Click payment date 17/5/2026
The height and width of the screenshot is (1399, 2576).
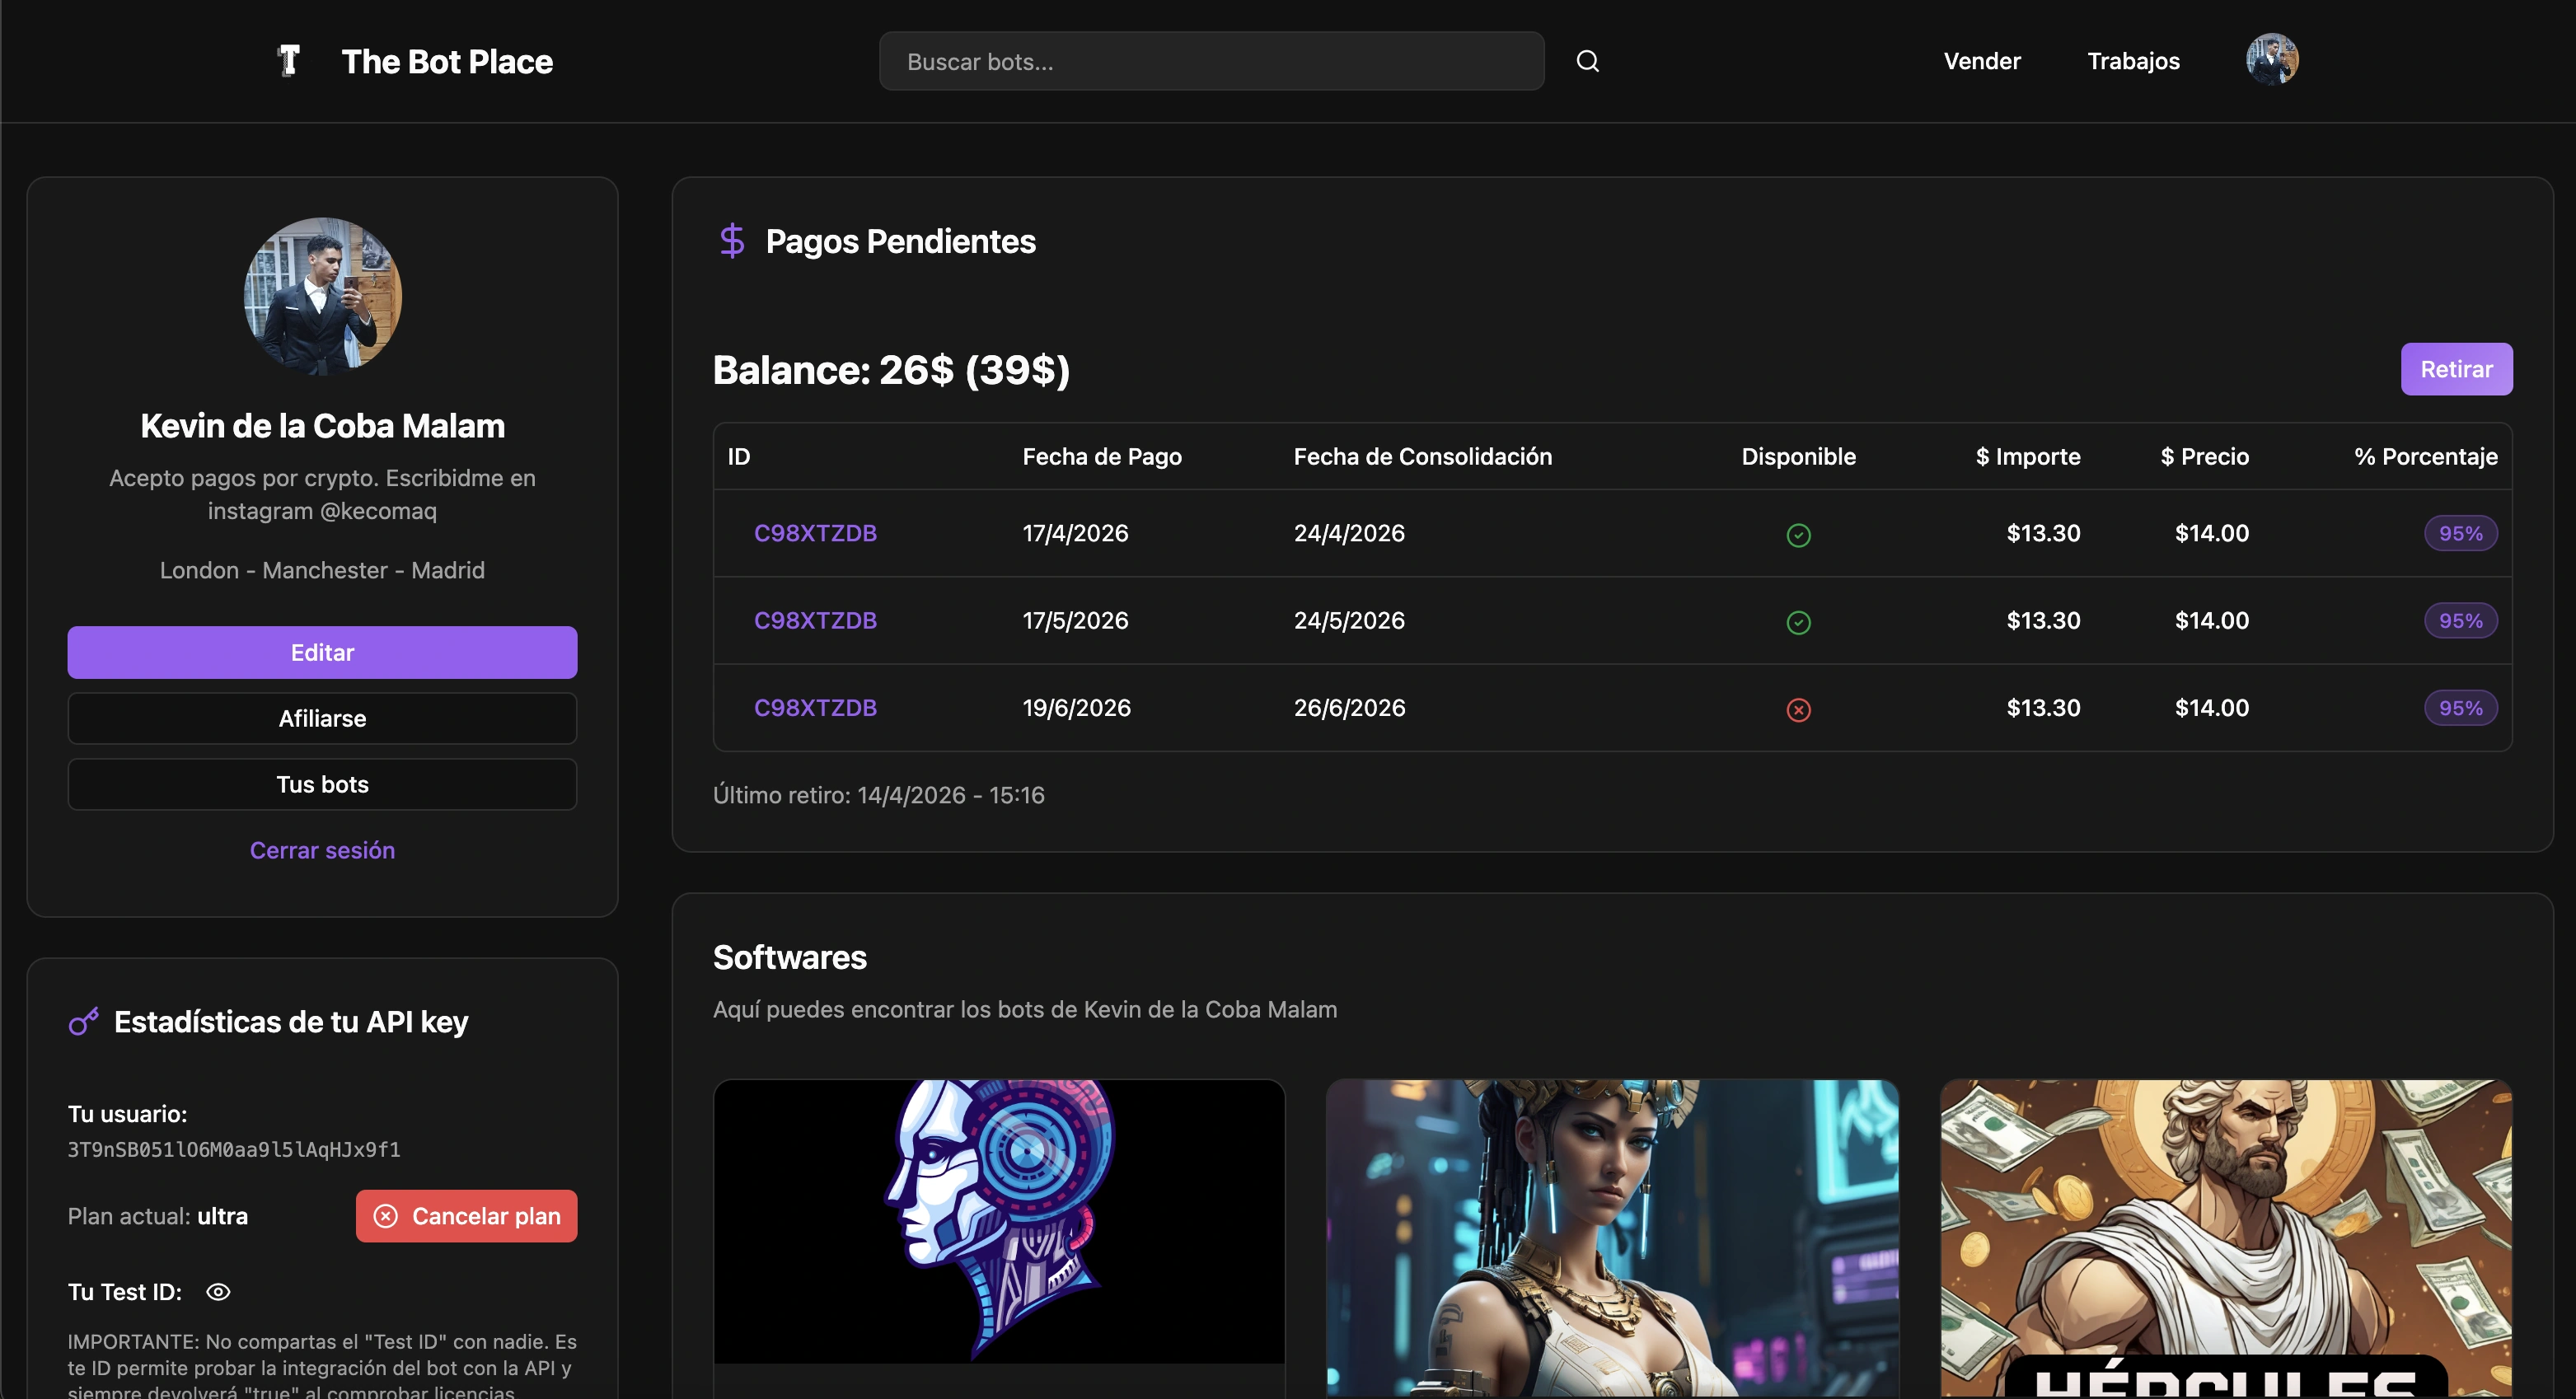point(1075,620)
